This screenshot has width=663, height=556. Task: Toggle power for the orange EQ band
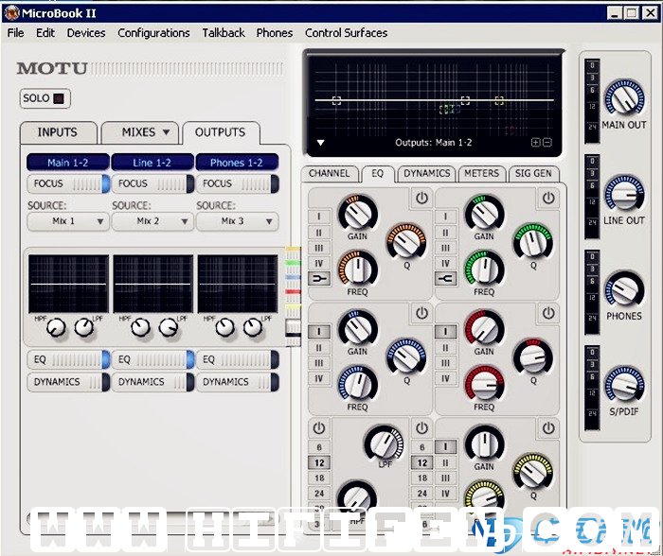pos(421,198)
